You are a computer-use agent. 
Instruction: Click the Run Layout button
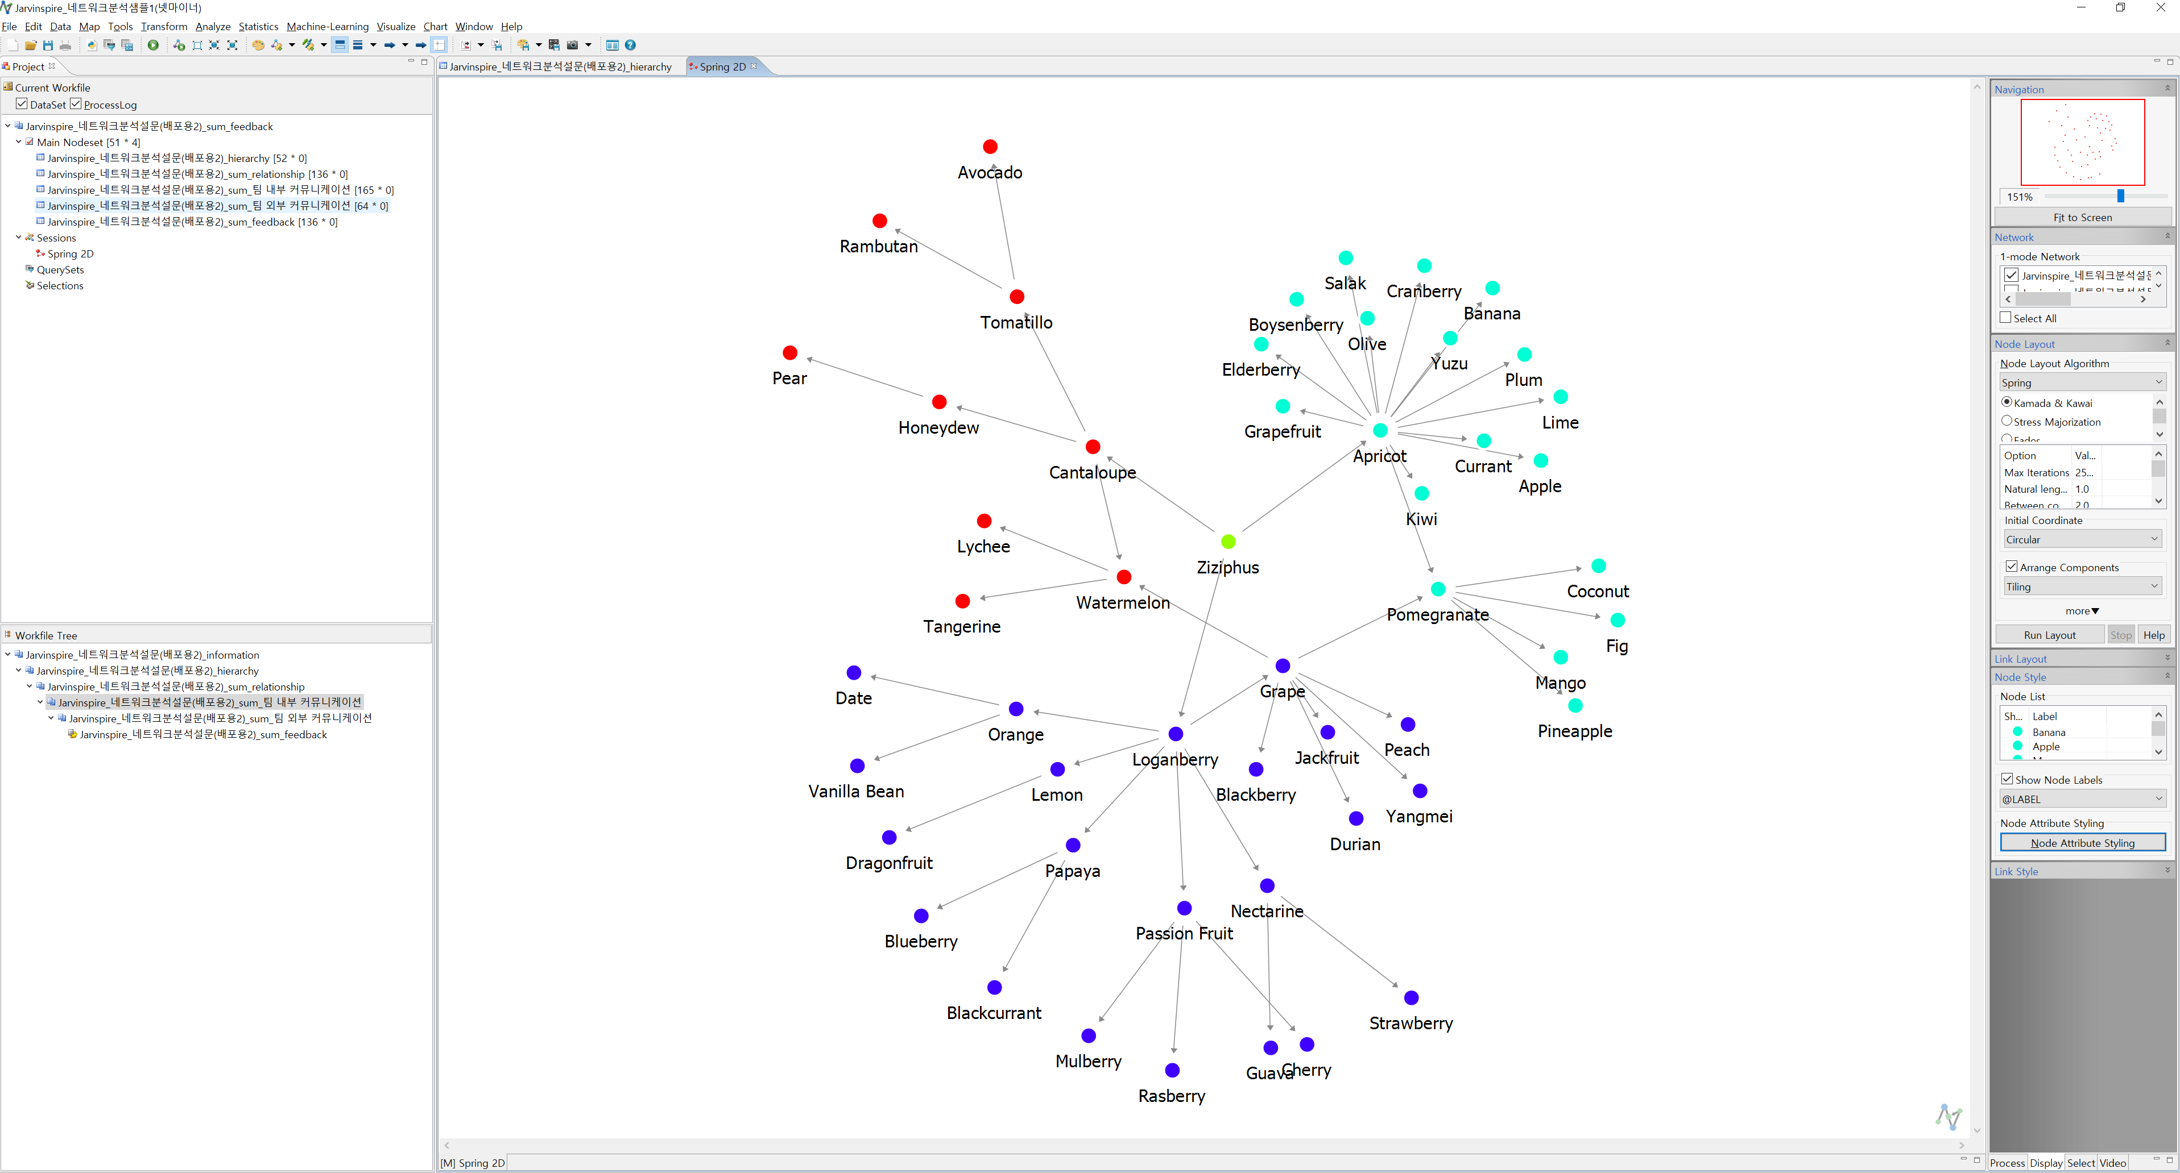pyautogui.click(x=2049, y=635)
